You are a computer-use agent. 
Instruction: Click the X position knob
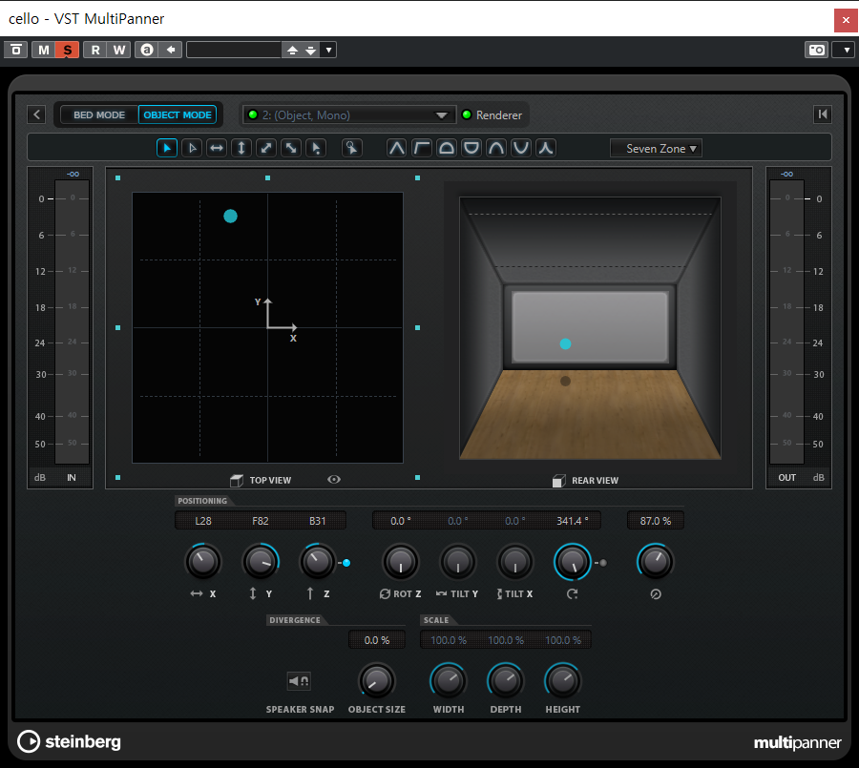click(202, 562)
